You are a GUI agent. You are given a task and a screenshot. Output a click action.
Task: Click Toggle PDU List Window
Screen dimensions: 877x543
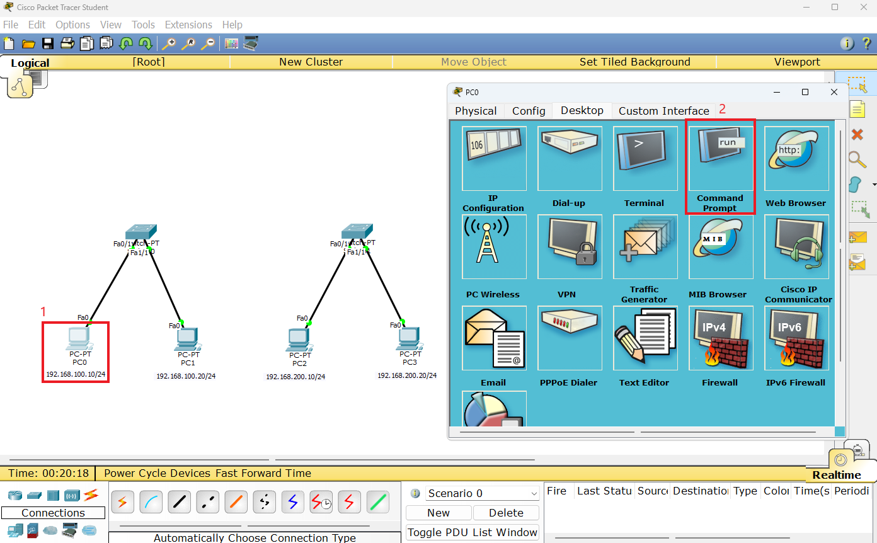[473, 532]
